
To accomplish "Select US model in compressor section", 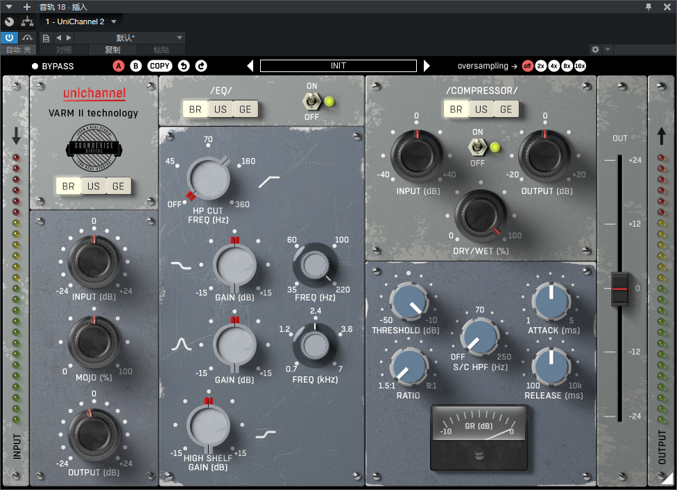I will (481, 110).
